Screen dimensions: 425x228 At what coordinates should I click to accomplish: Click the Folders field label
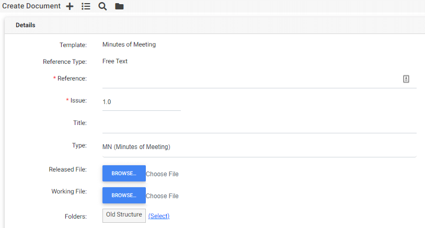75,215
